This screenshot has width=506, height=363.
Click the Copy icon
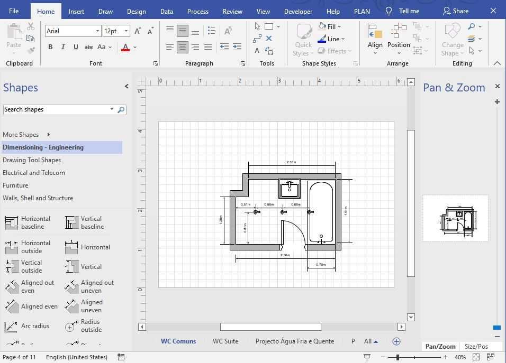click(x=31, y=39)
